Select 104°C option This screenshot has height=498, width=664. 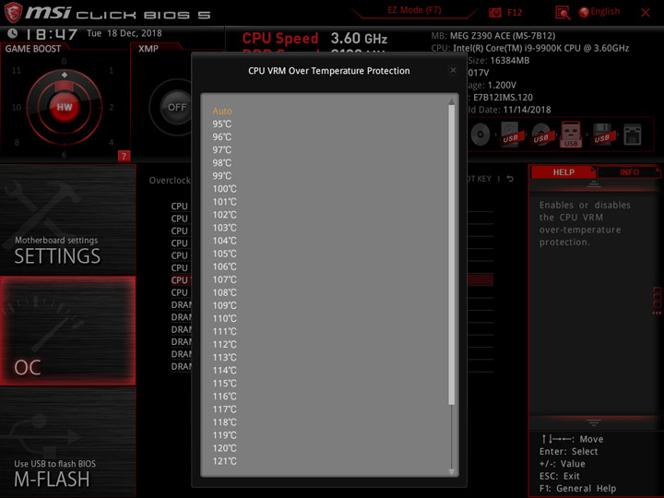[224, 241]
